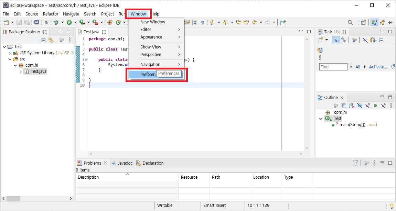Collapse Test class in Outline
This screenshot has width=396, height=211.
[x=321, y=119]
